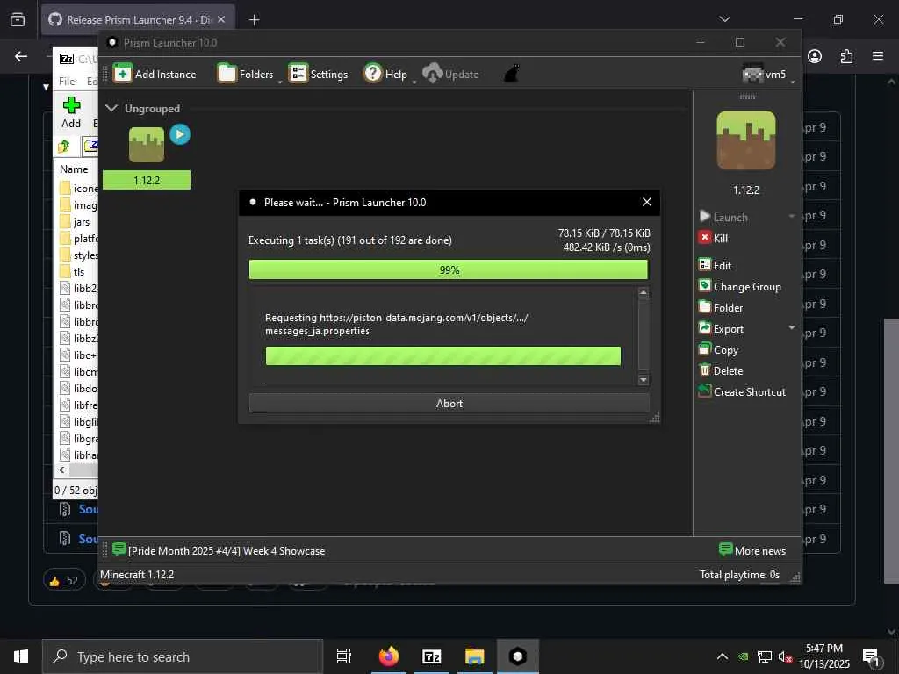Image resolution: width=899 pixels, height=674 pixels.
Task: Click the messages_ja.properties progress bar
Action: click(442, 356)
